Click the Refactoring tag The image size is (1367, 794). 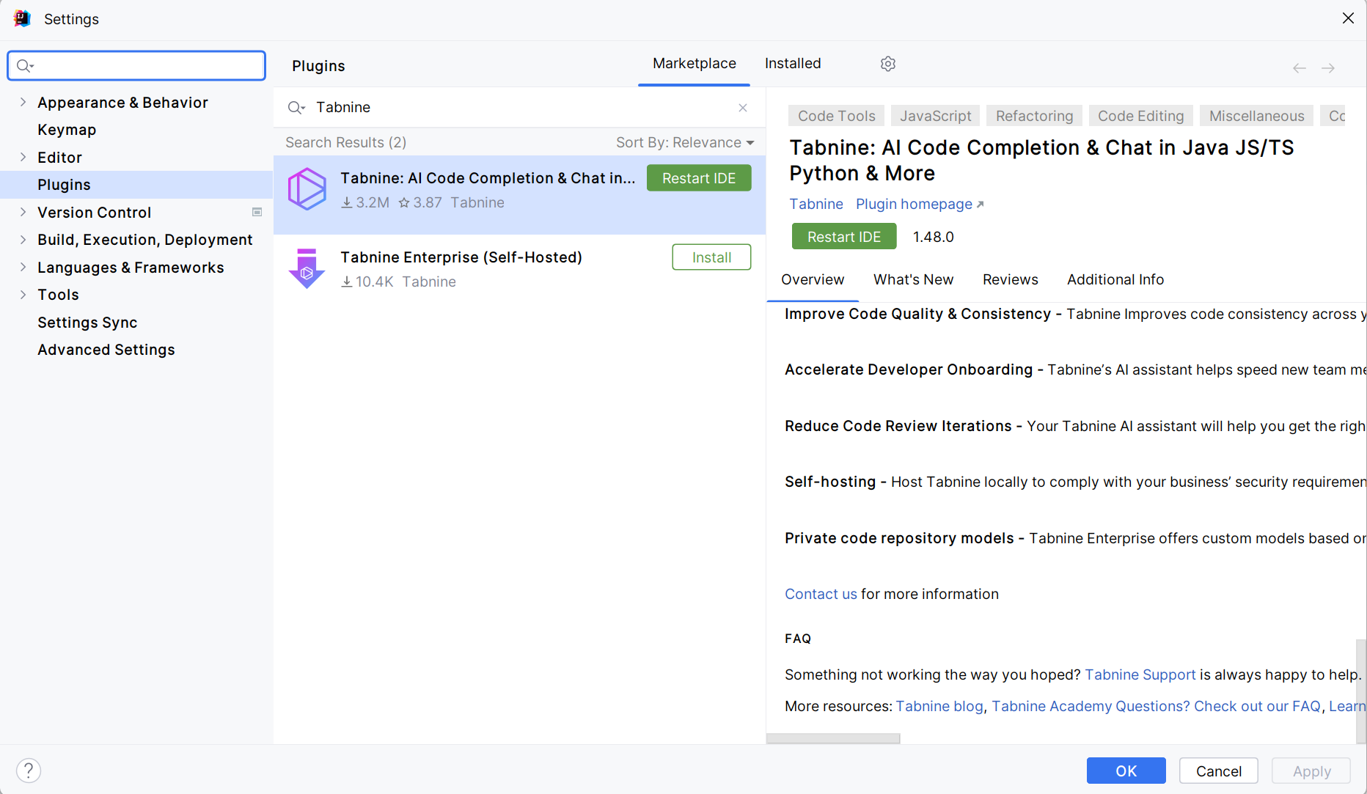1034,116
